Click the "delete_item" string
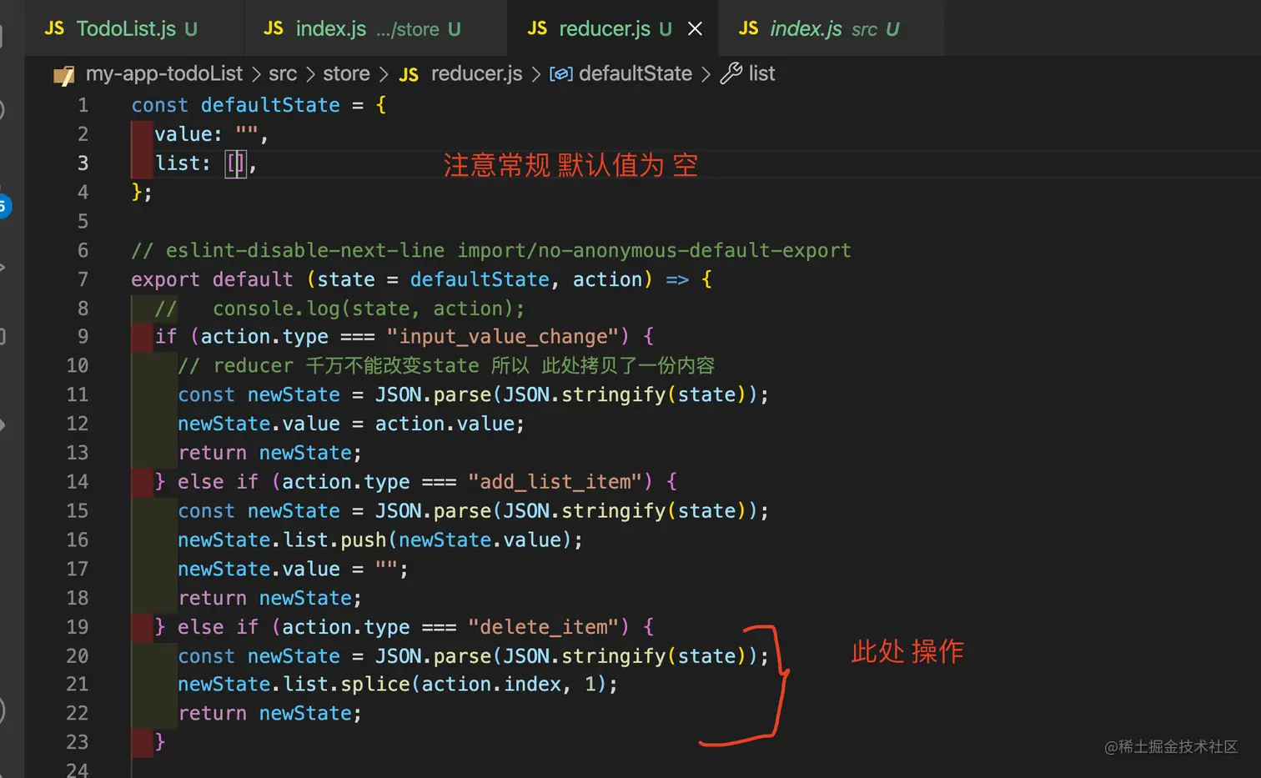The height and width of the screenshot is (778, 1261). [543, 627]
